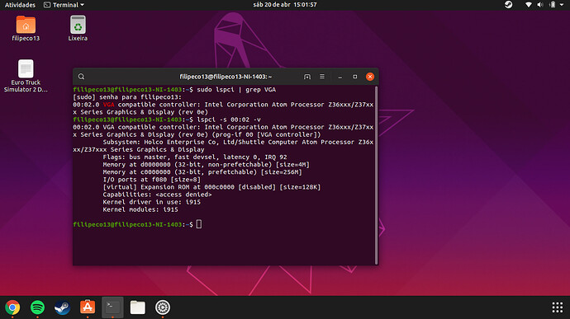Click the 'I/O ports at f080 [size=8]' line
This screenshot has width=570, height=319.
click(152, 180)
